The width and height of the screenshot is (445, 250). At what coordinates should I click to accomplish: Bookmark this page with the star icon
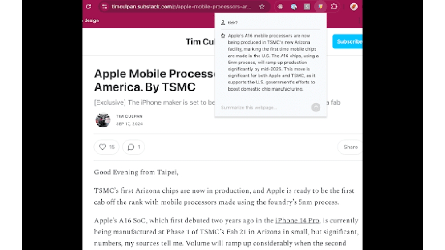coord(262,7)
